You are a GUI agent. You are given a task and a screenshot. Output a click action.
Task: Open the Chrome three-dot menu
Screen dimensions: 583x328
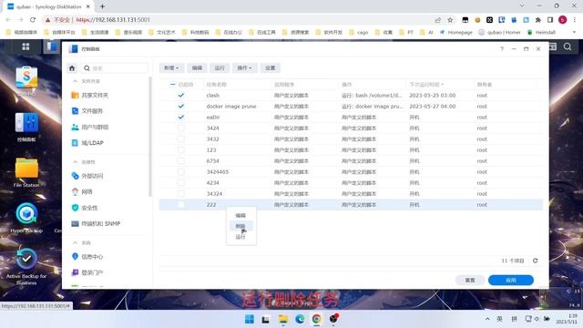575,20
